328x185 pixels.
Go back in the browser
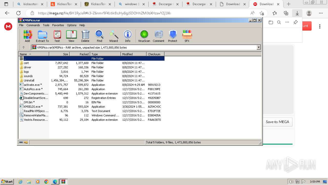pyautogui.click(x=7, y=13)
